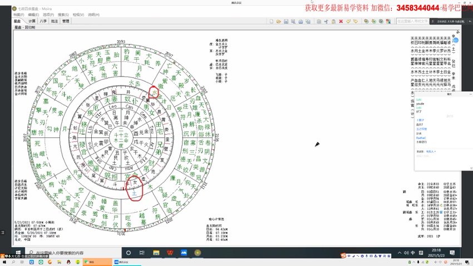Click the red X delete icon
Image resolution: width=473 pixels, height=266 pixels.
point(341,21)
